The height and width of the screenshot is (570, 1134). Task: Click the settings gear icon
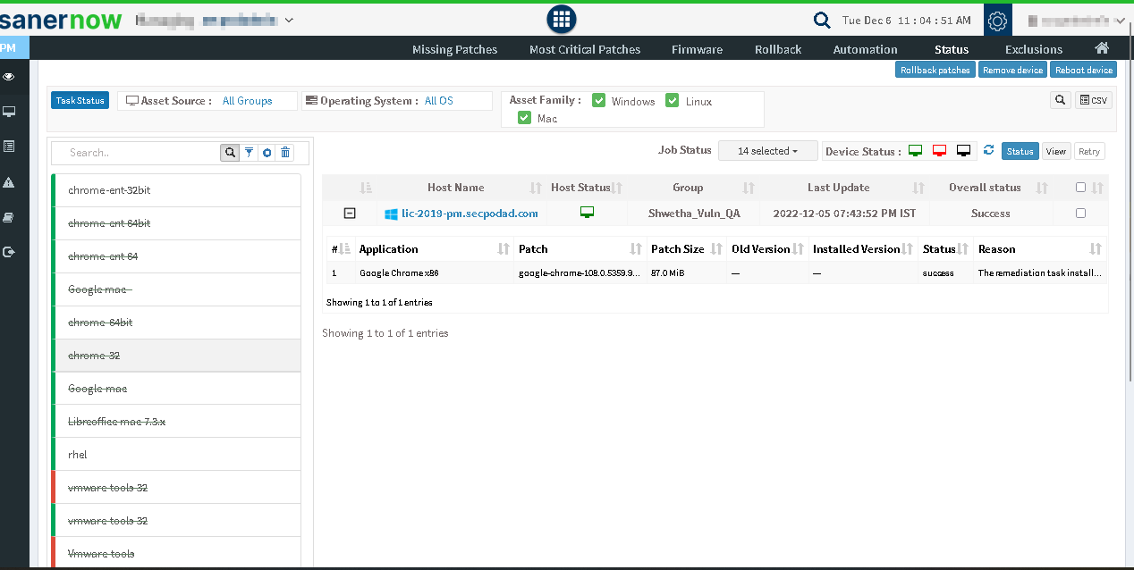click(997, 21)
